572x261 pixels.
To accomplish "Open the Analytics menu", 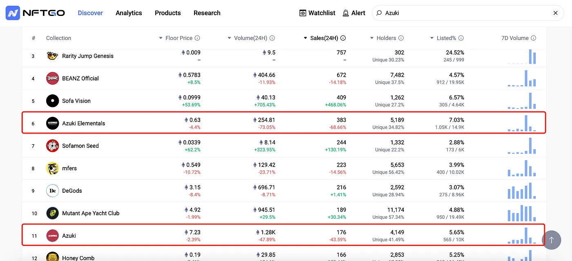I will coord(129,13).
